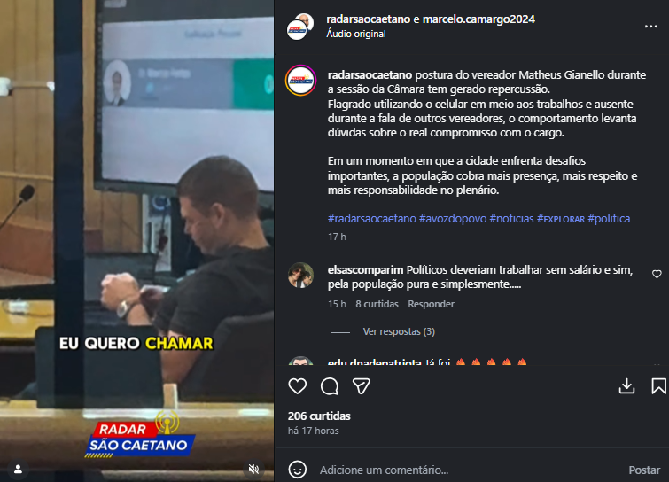Visit marcelo.camargo2024 profile in header
This screenshot has width=669, height=482.
[x=478, y=19]
